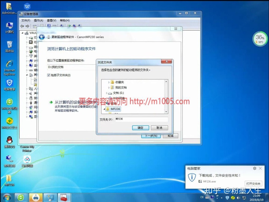The image size is (269, 202).
Task: Select the 电脑管家 desktop icon
Action: coord(9,85)
